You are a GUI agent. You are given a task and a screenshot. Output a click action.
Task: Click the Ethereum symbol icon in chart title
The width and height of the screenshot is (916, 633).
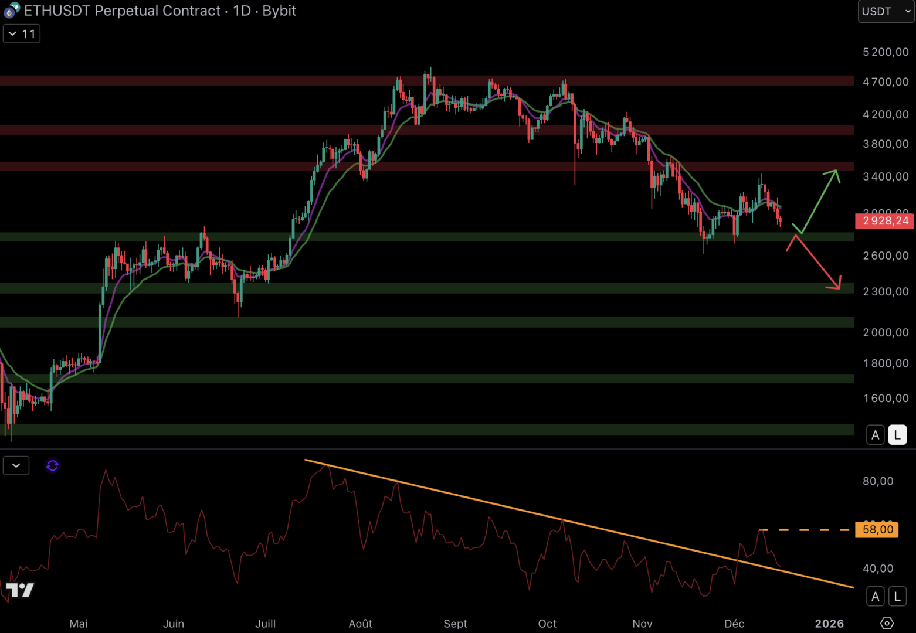(11, 11)
